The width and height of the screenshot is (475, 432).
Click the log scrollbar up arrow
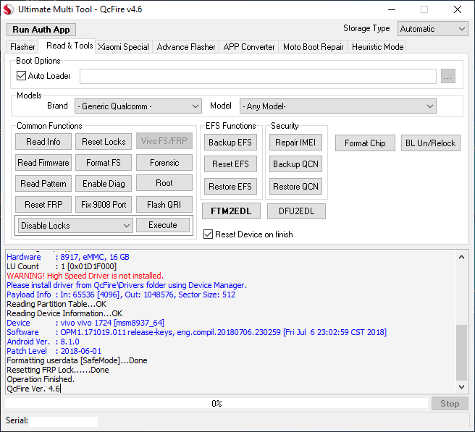point(462,258)
